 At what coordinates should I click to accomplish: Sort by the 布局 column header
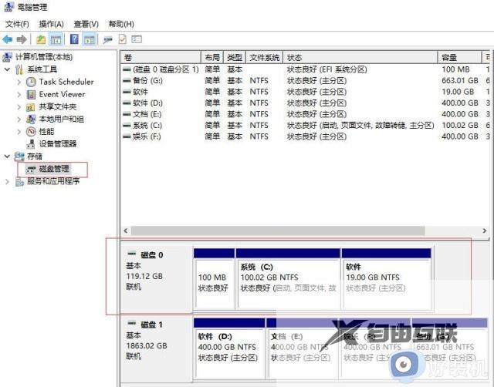tap(212, 57)
